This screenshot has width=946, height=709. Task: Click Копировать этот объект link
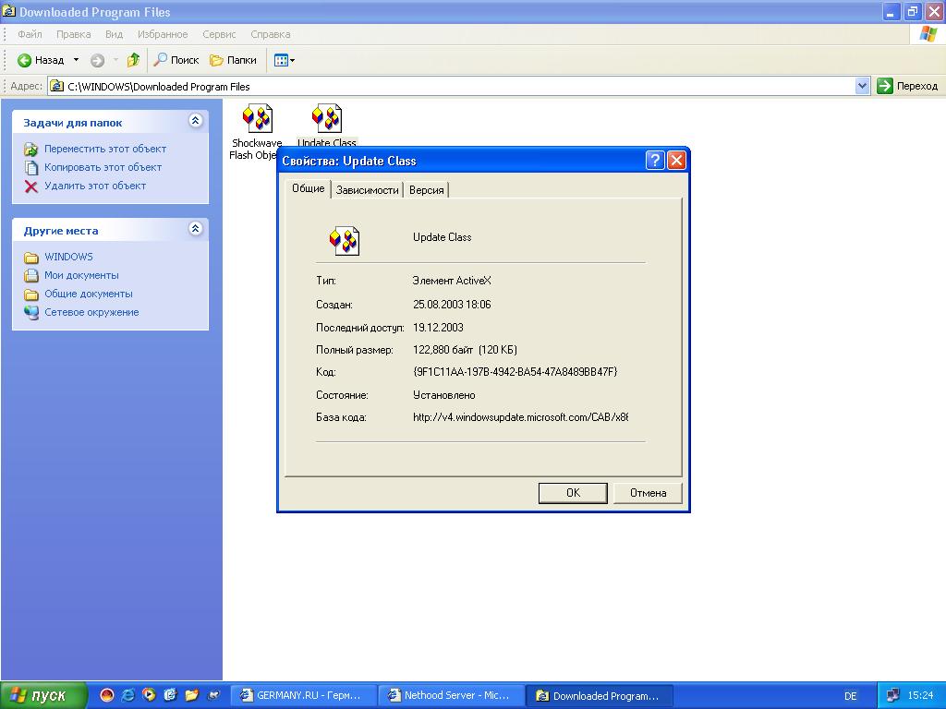point(103,167)
